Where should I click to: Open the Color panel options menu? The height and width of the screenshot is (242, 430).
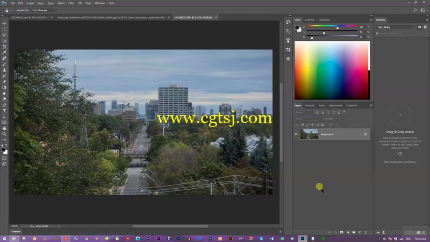click(x=371, y=20)
